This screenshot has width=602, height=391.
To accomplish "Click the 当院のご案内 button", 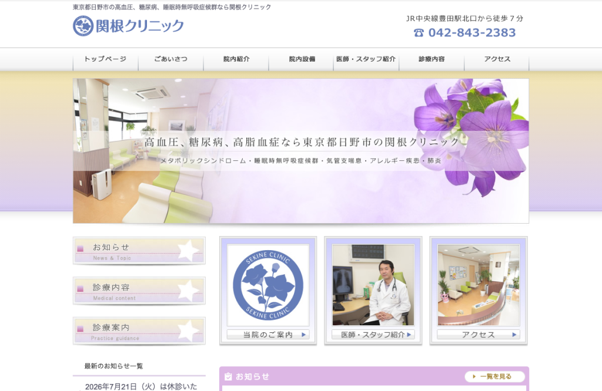I will (x=268, y=335).
